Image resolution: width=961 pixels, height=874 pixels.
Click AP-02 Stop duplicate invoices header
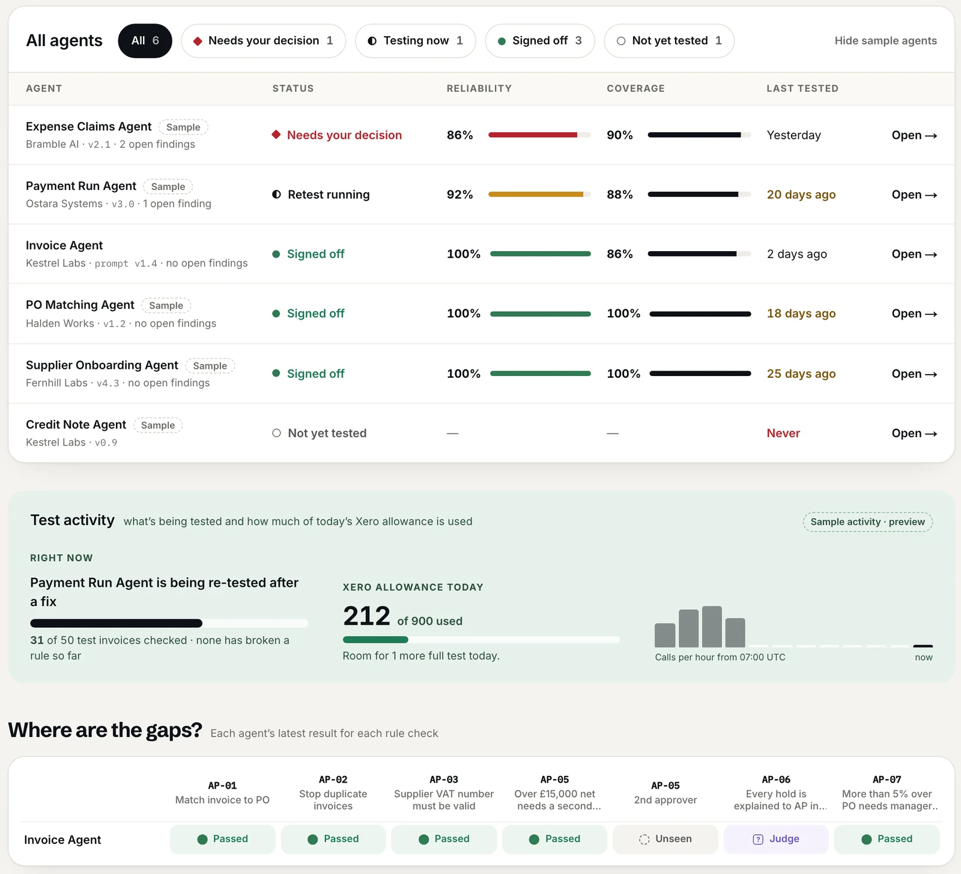[333, 793]
